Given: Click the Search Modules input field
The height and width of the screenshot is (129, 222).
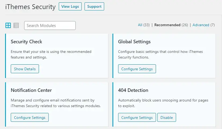Looking at the screenshot, I should 50,25.
